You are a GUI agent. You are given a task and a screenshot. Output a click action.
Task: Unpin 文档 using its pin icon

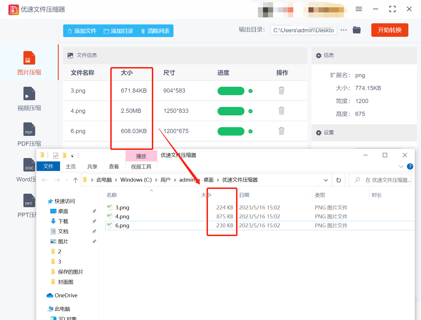(x=94, y=231)
